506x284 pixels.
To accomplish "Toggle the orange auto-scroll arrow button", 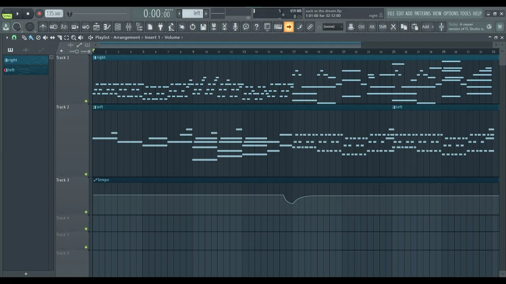I will (x=289, y=27).
